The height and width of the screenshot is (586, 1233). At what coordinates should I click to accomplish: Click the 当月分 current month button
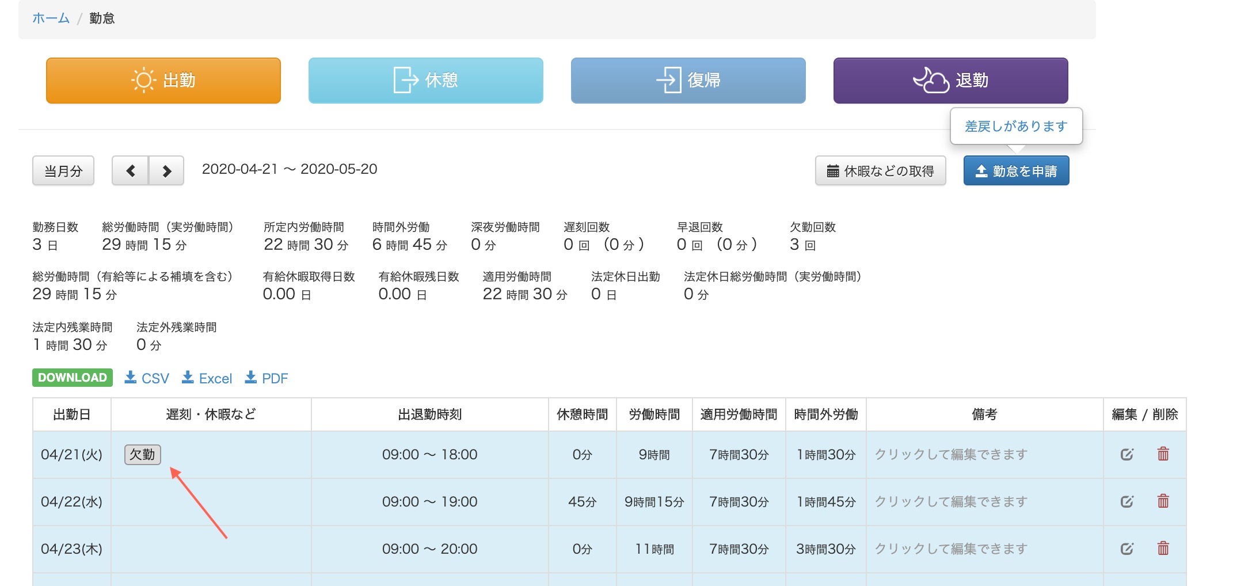(63, 171)
